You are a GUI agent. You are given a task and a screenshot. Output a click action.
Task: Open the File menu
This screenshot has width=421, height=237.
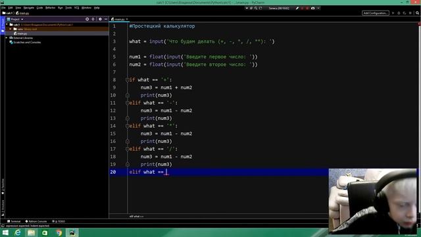tap(3, 8)
